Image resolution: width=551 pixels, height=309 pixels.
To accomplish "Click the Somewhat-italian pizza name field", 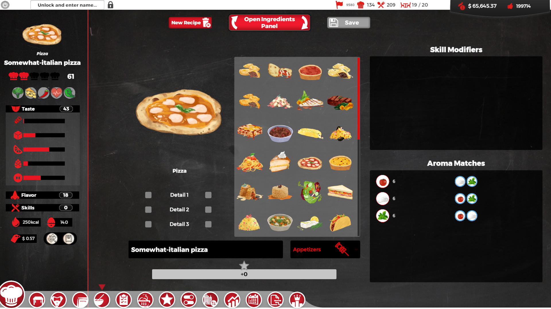I will pyautogui.click(x=206, y=249).
